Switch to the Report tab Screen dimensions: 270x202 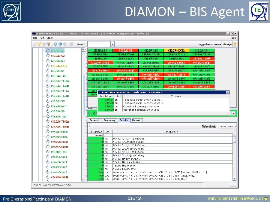[136, 120]
